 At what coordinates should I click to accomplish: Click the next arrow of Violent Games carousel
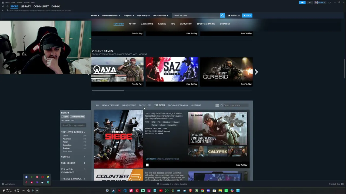tap(256, 72)
